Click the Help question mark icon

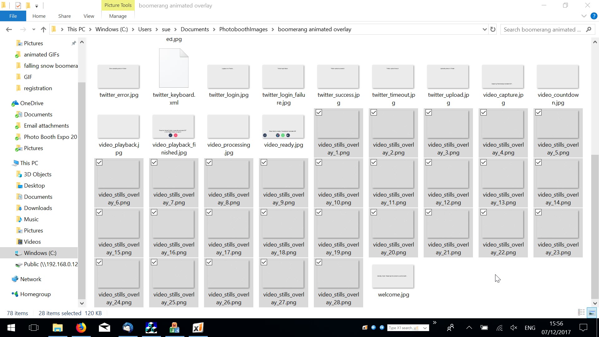(594, 16)
